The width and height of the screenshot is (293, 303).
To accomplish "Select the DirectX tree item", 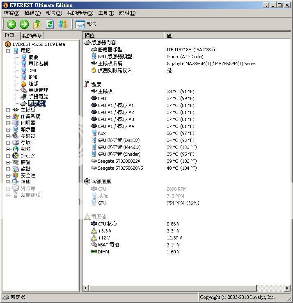I will 27,156.
